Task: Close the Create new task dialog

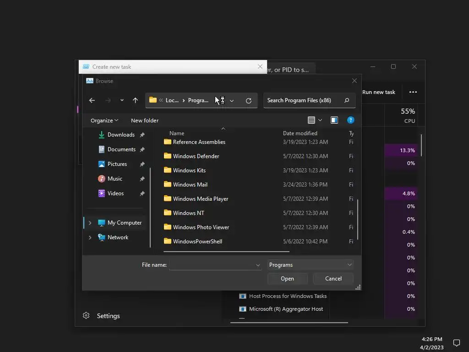Action: click(260, 66)
